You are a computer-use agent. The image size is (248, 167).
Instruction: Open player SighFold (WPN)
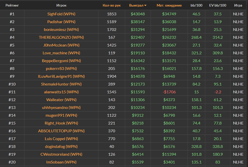pos(61,14)
